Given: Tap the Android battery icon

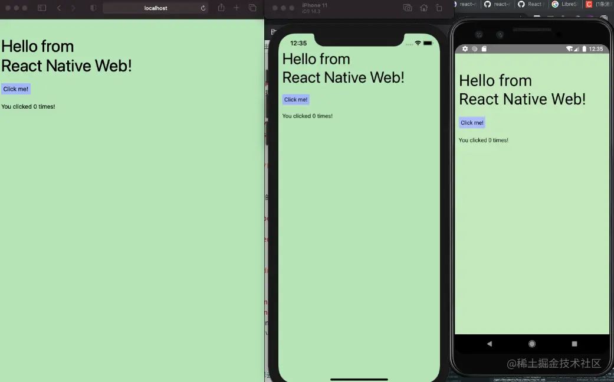Looking at the screenshot, I should (x=585, y=49).
